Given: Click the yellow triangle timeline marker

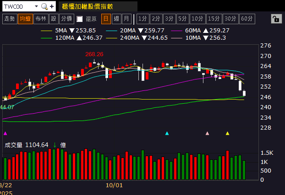Looking at the screenshot, I should pos(227,133).
